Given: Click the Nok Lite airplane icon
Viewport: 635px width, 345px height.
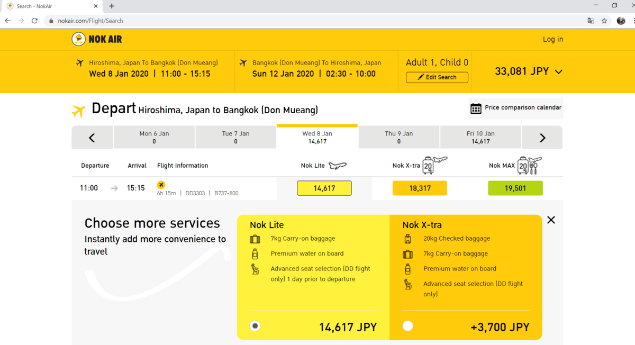Looking at the screenshot, I should click(x=338, y=166).
